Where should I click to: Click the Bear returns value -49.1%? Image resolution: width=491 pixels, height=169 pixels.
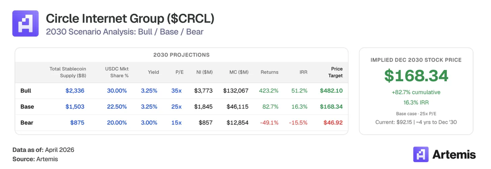pyautogui.click(x=269, y=122)
